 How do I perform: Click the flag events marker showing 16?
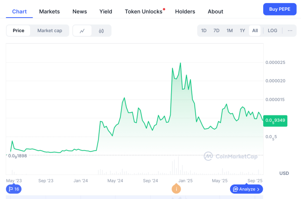(13, 189)
